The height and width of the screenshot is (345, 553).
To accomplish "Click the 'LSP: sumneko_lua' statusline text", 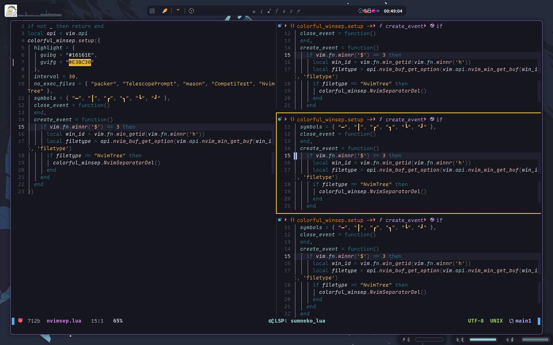I will pyautogui.click(x=300, y=321).
